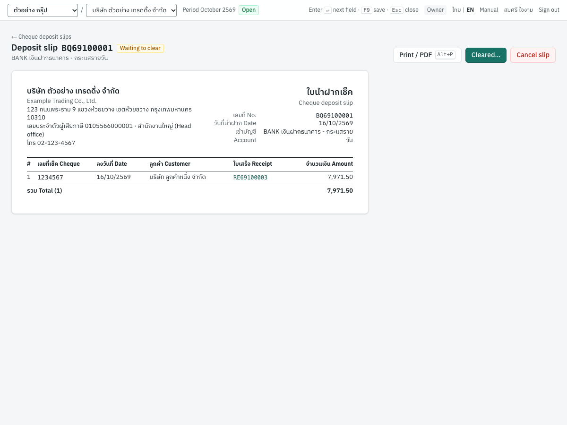Click the Print / PDF button
Viewport: 567px width, 425px height.
[x=427, y=55]
